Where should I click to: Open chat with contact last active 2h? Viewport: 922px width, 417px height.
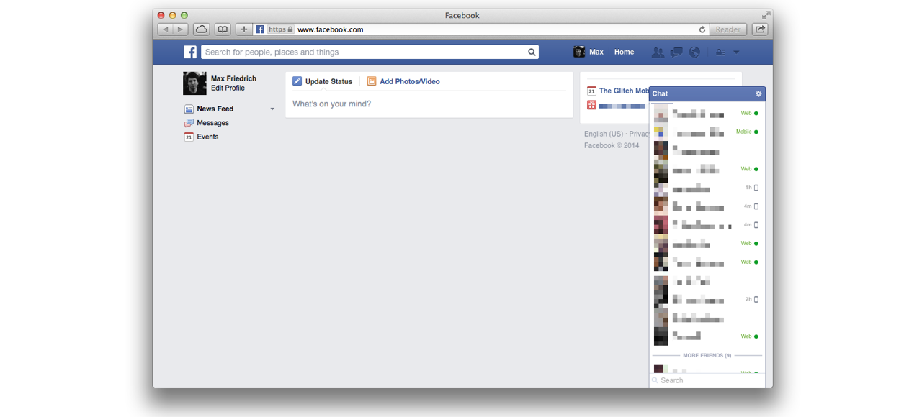tap(707, 300)
